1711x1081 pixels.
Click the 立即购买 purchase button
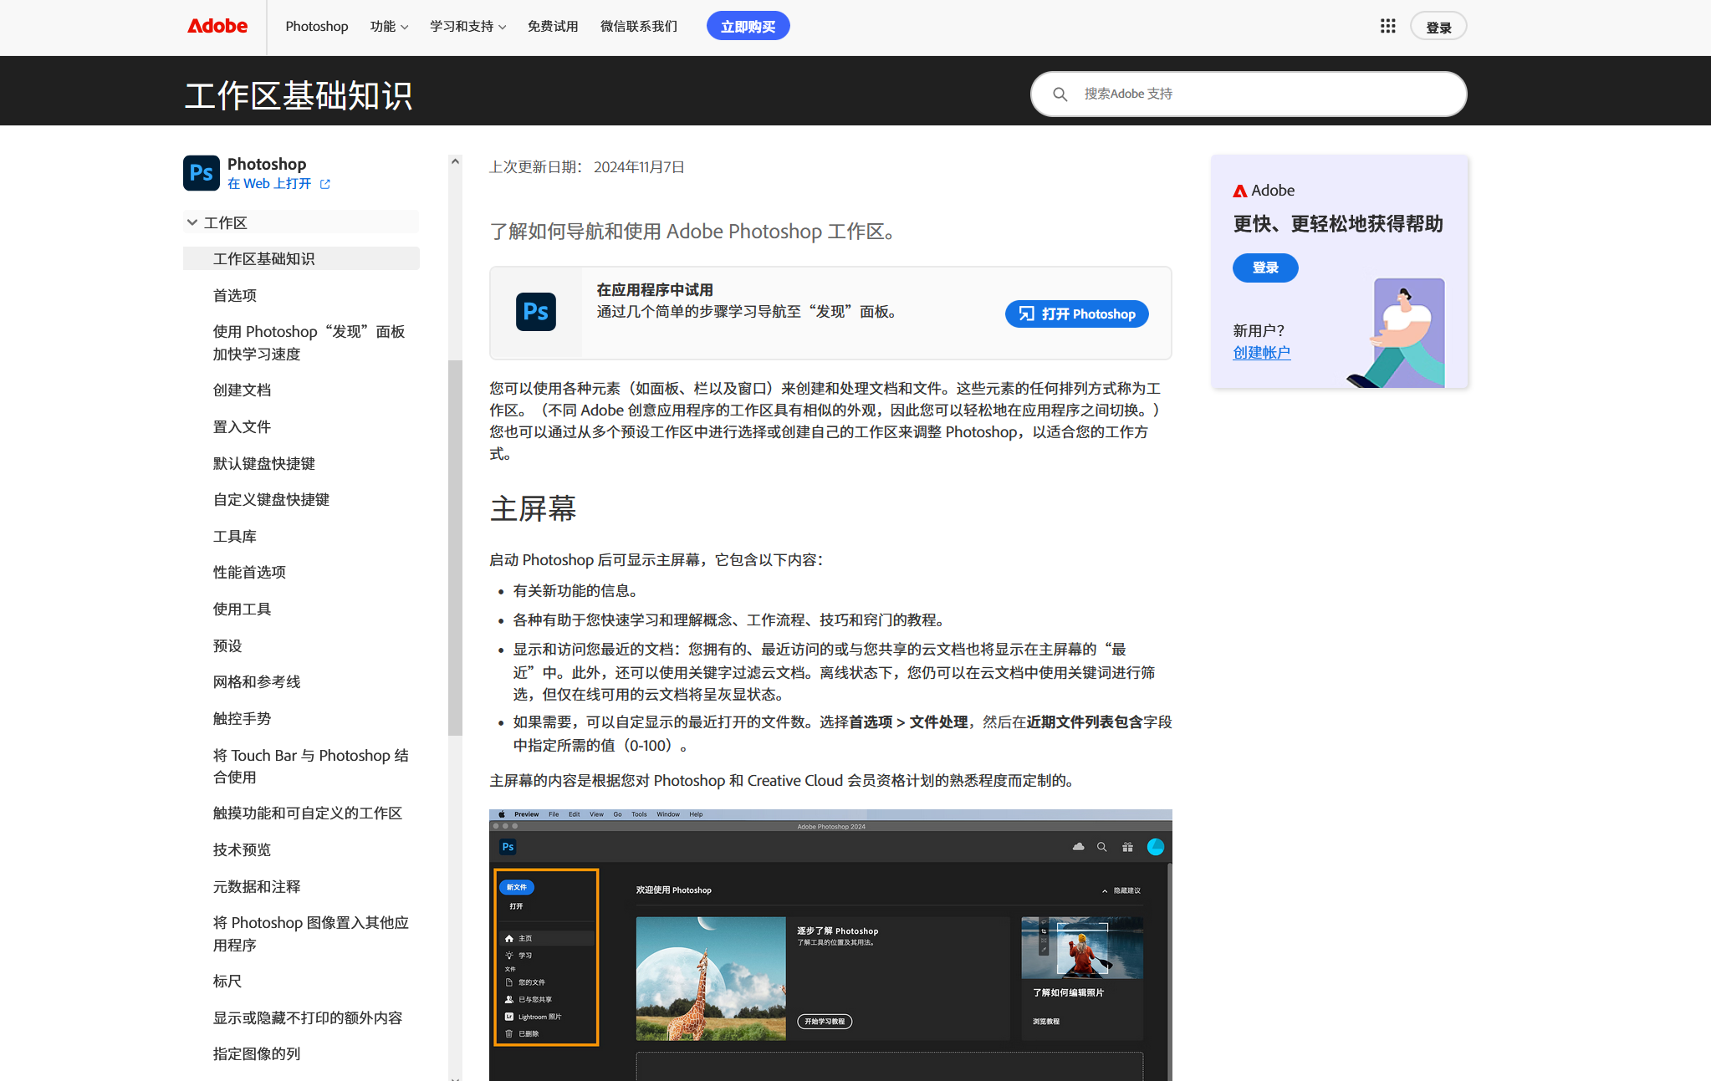coord(747,25)
